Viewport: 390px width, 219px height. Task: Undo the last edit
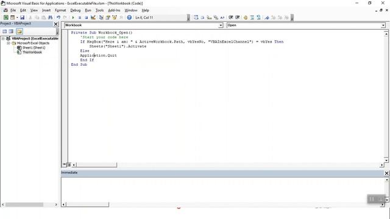[x=58, y=18]
